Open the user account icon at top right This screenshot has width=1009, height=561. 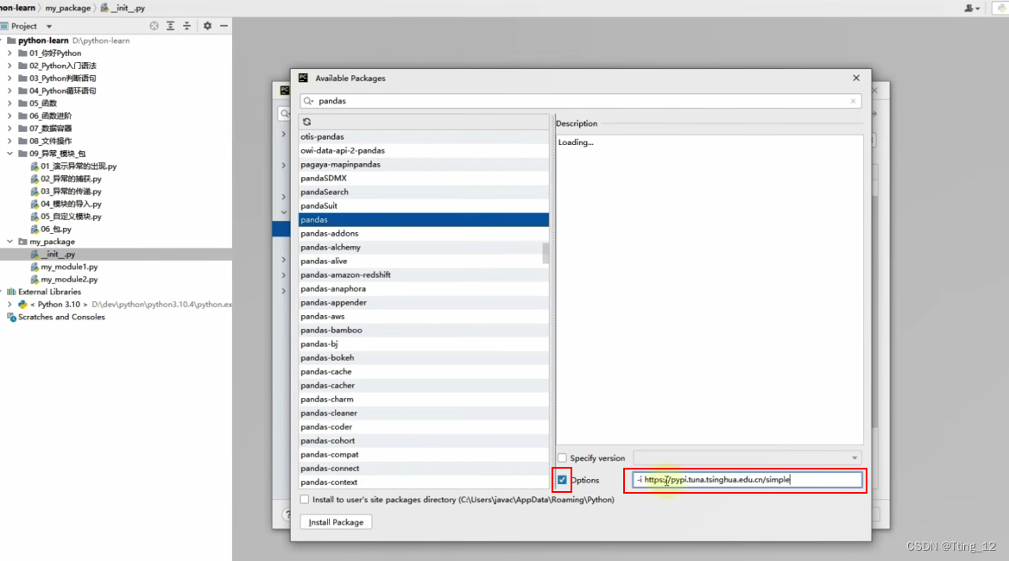click(x=971, y=8)
